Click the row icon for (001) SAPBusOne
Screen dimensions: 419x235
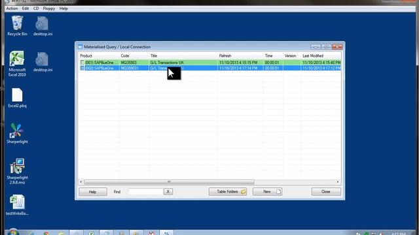[82, 63]
